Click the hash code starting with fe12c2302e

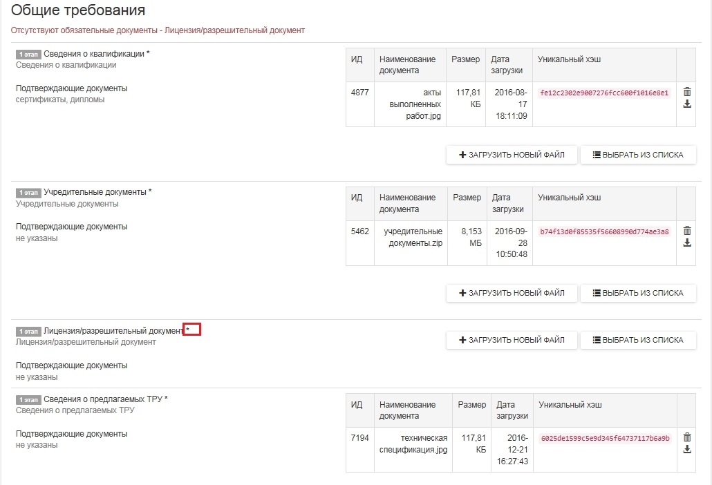[x=604, y=93]
